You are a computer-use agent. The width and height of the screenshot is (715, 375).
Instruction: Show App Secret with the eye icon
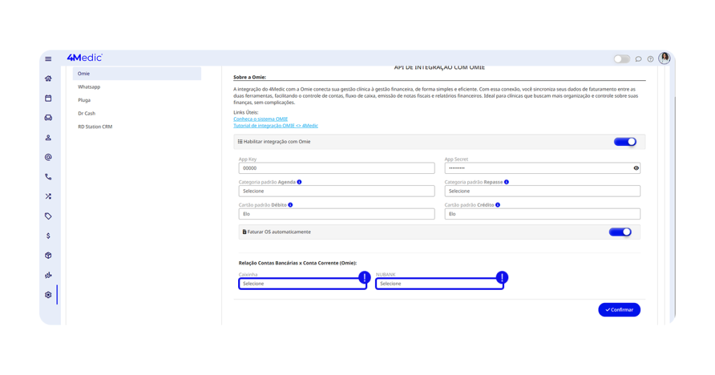click(636, 168)
